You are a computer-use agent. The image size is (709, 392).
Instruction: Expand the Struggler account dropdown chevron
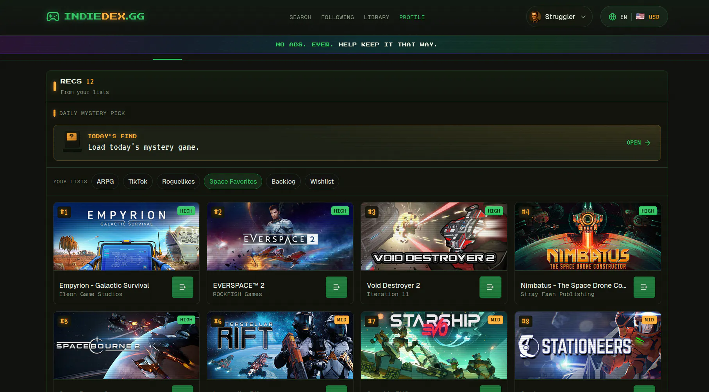[x=583, y=17]
